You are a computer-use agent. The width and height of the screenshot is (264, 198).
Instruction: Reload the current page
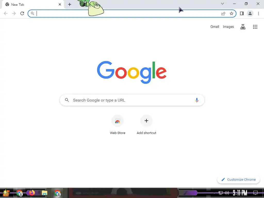point(22,13)
